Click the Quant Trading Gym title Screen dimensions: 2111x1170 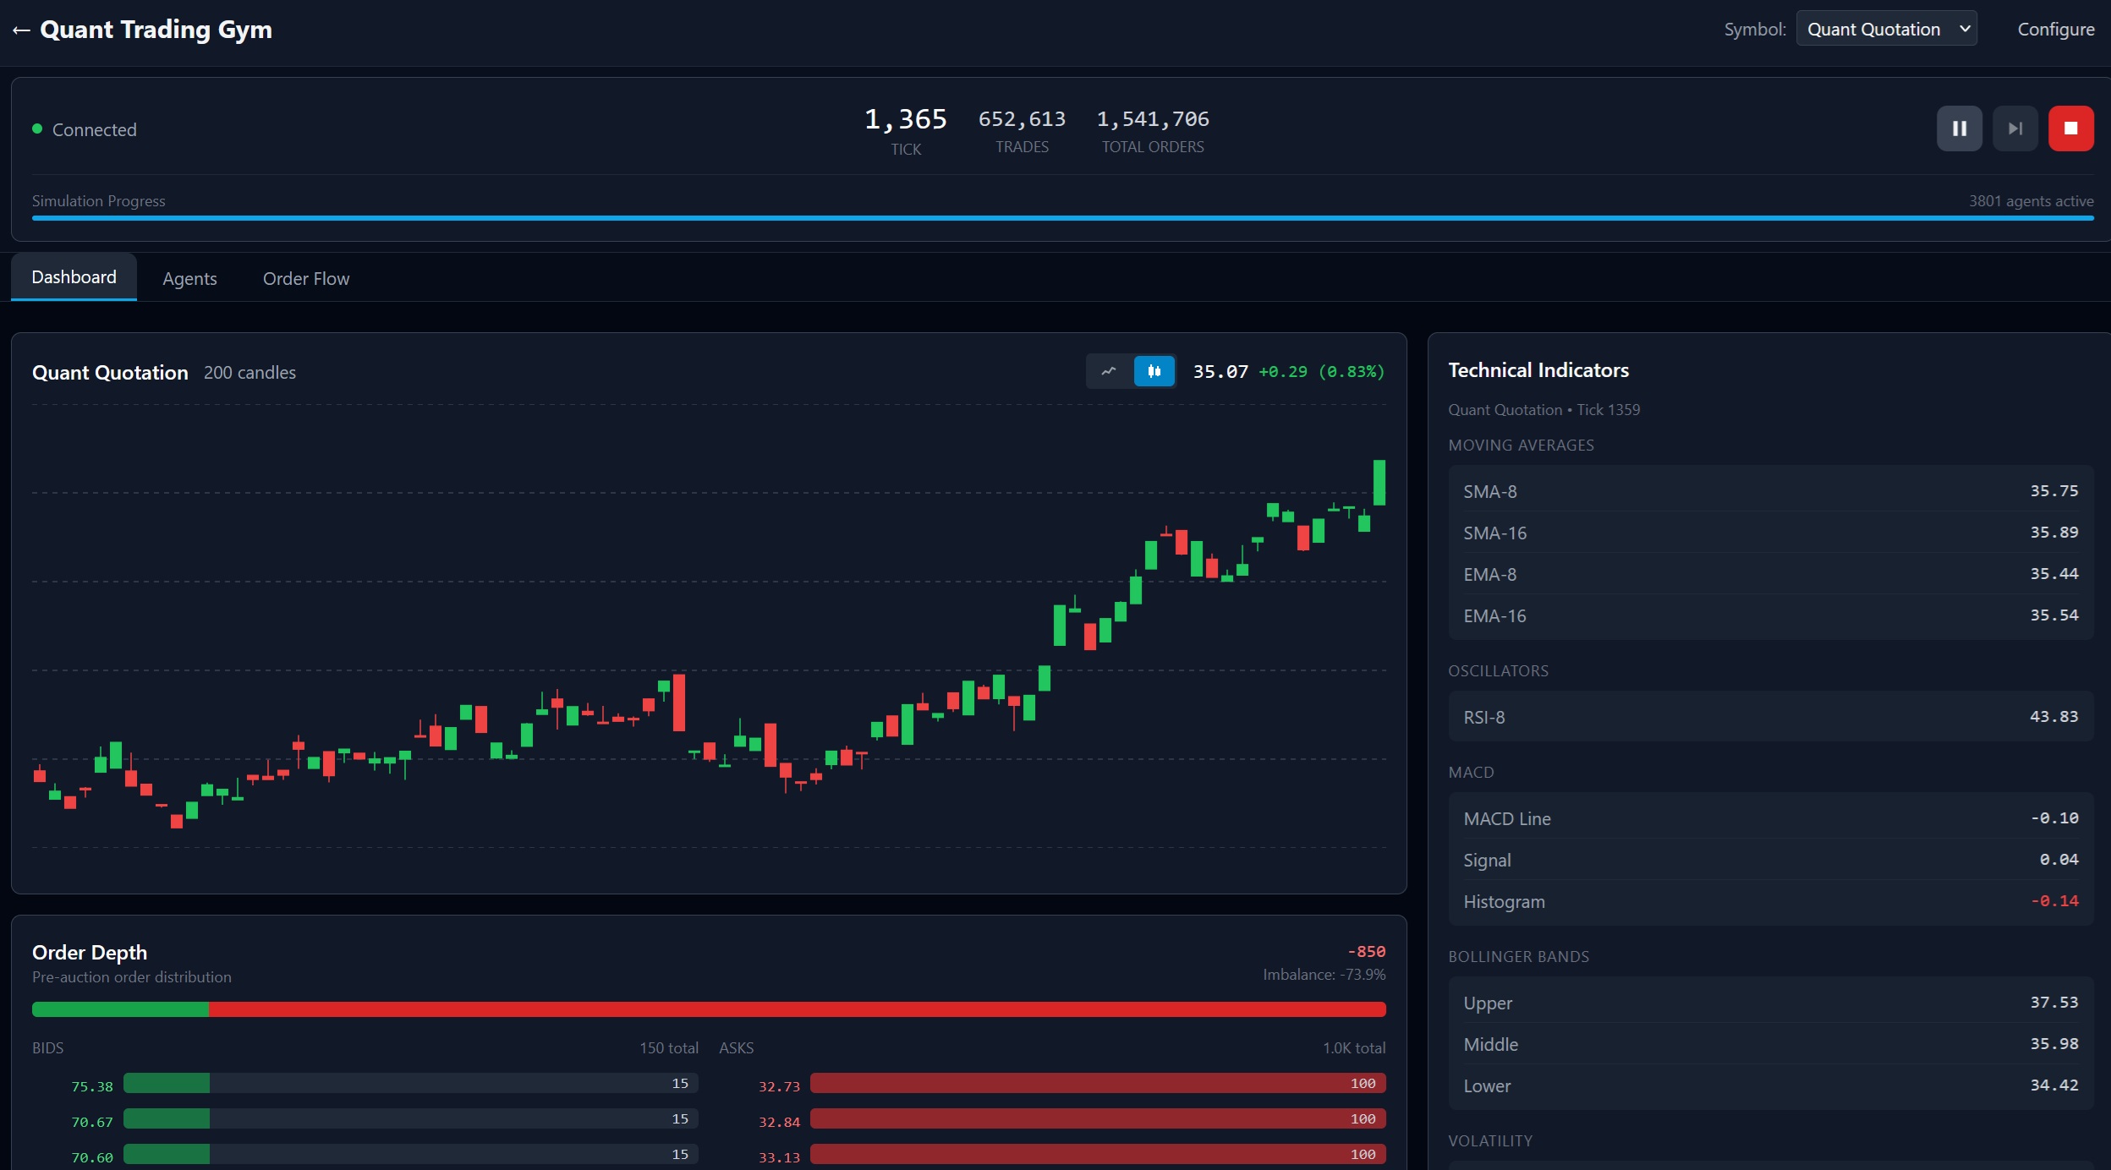156,30
